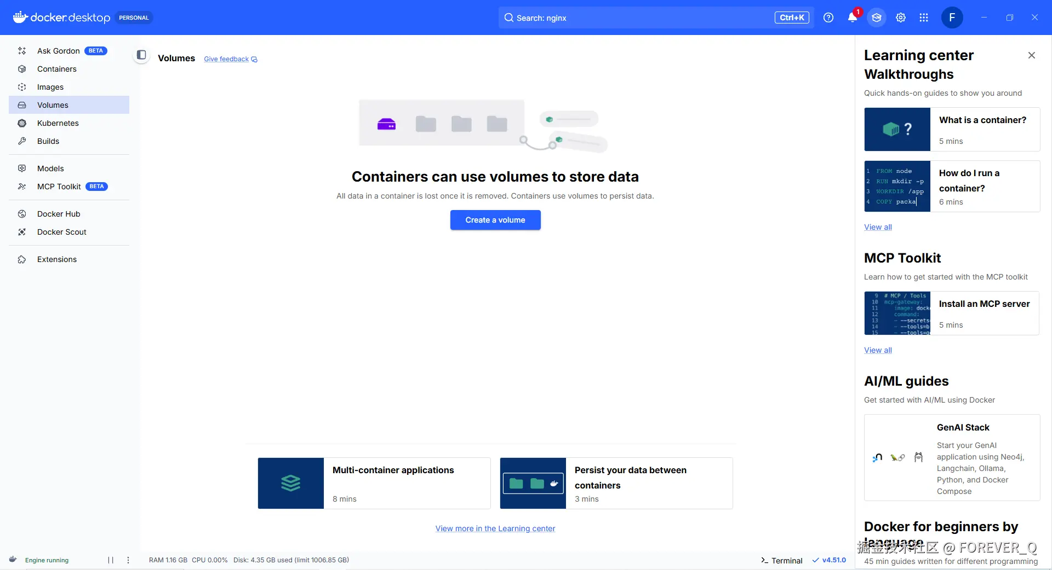This screenshot has height=570, width=1052.
Task: Go to Images section
Action: pyautogui.click(x=69, y=87)
